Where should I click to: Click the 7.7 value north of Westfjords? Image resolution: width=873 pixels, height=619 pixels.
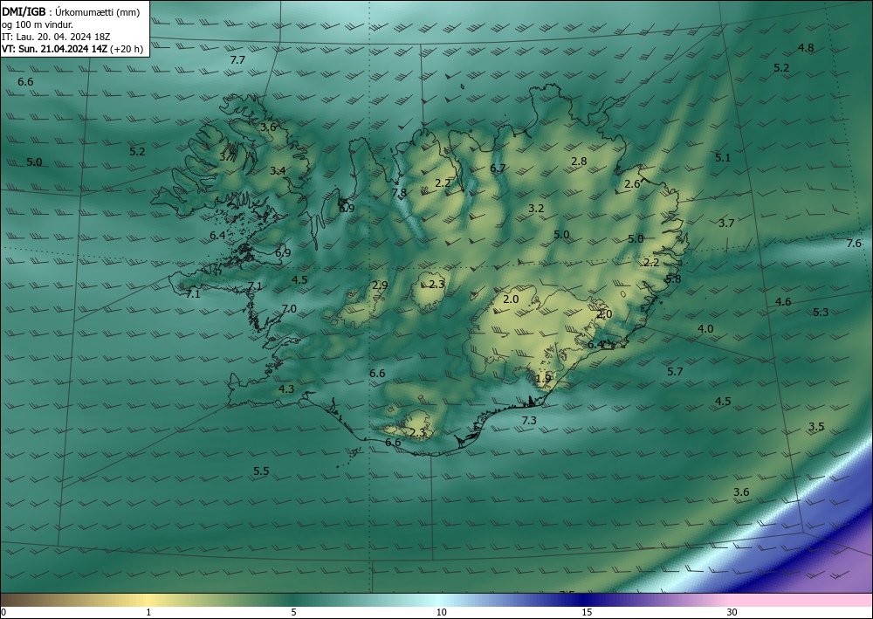(x=237, y=60)
